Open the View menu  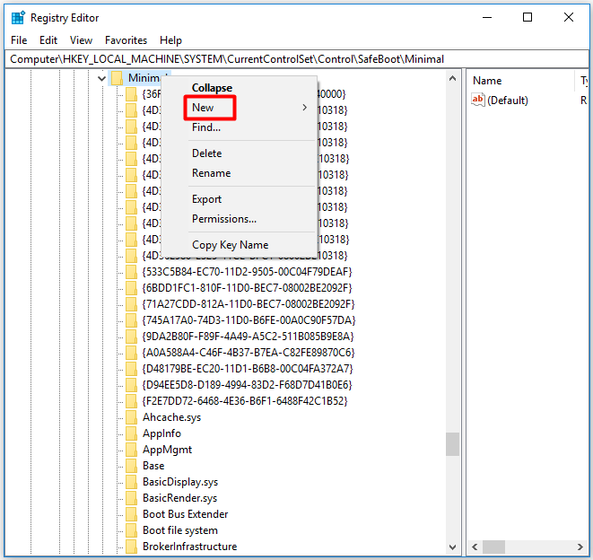(x=81, y=40)
